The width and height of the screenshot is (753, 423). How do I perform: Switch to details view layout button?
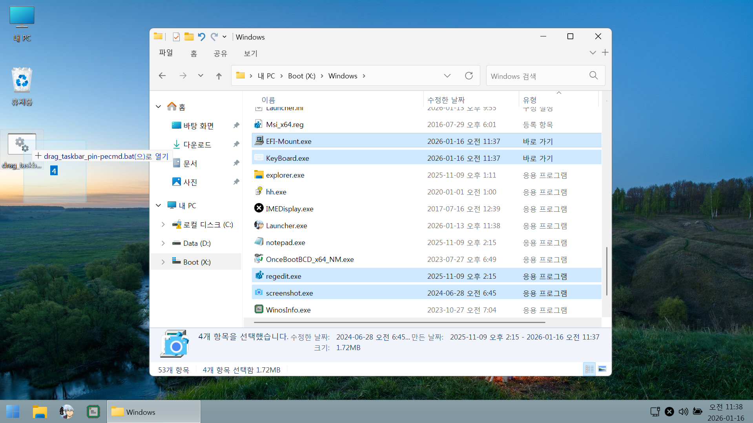(589, 369)
